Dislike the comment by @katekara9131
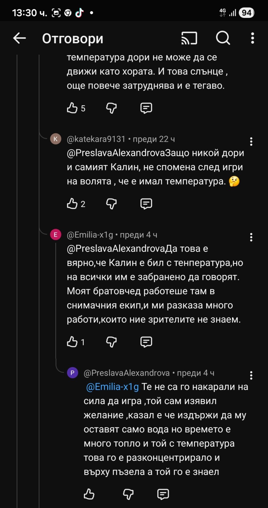 tap(111, 204)
